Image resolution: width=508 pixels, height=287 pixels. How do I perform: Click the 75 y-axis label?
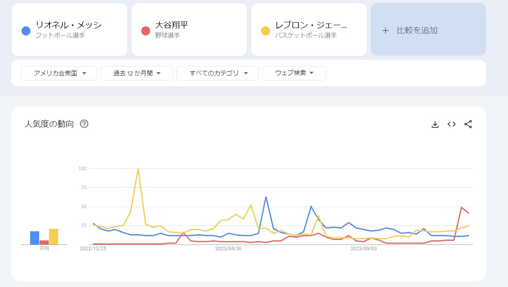tap(84, 187)
